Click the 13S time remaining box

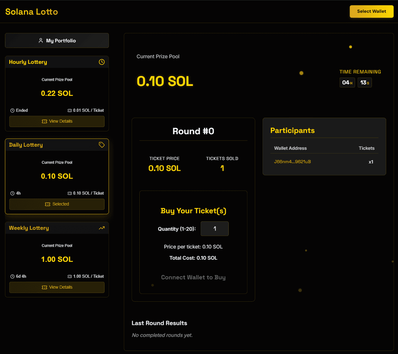[364, 83]
